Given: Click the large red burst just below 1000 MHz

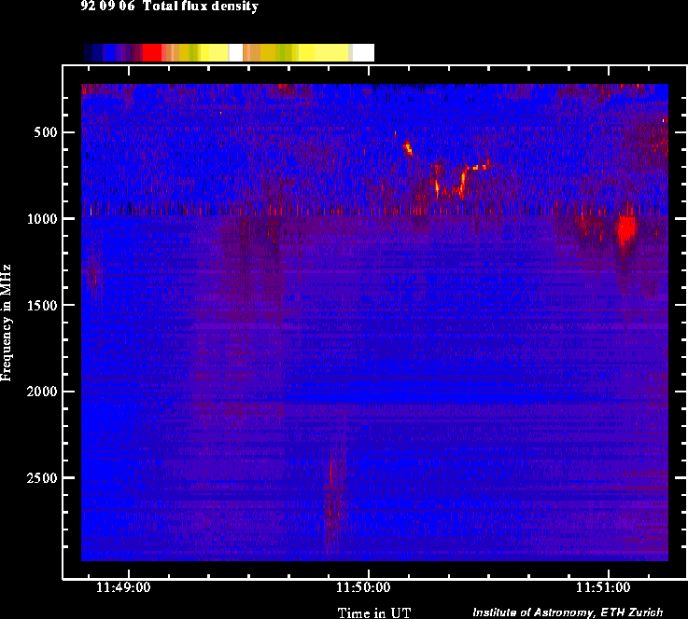Looking at the screenshot, I should [626, 230].
